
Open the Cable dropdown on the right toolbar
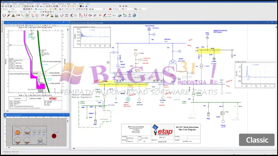tap(142, 9)
